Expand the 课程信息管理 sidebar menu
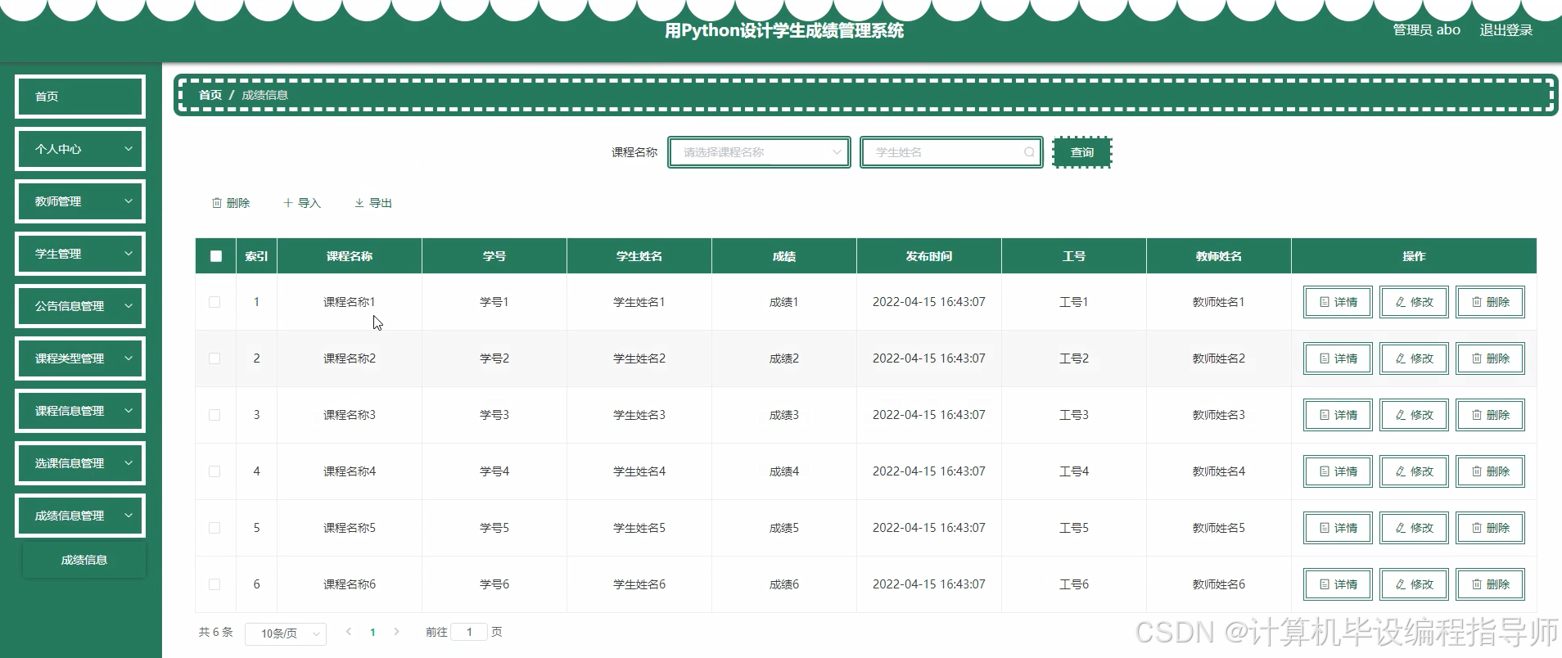Image resolution: width=1562 pixels, height=658 pixels. pos(80,411)
